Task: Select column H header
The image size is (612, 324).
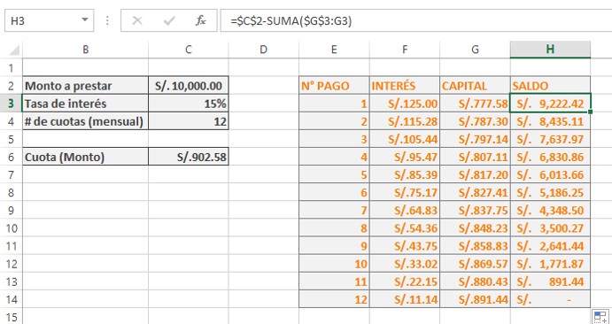Action: pyautogui.click(x=550, y=50)
